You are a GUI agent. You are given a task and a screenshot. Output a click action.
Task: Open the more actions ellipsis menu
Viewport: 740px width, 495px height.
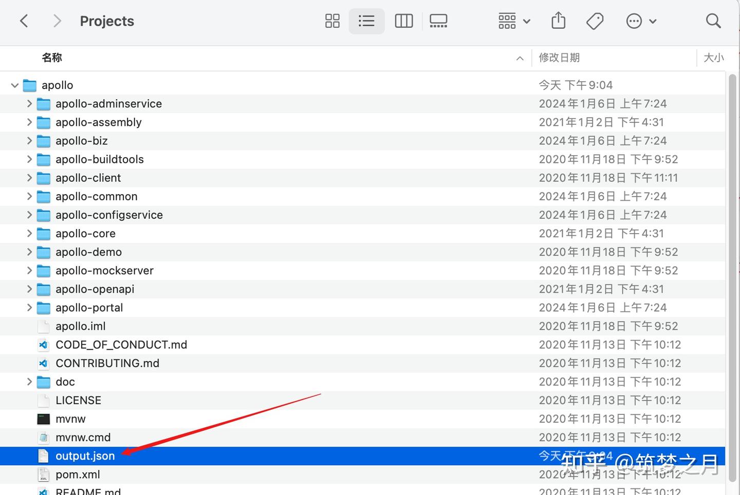click(641, 21)
